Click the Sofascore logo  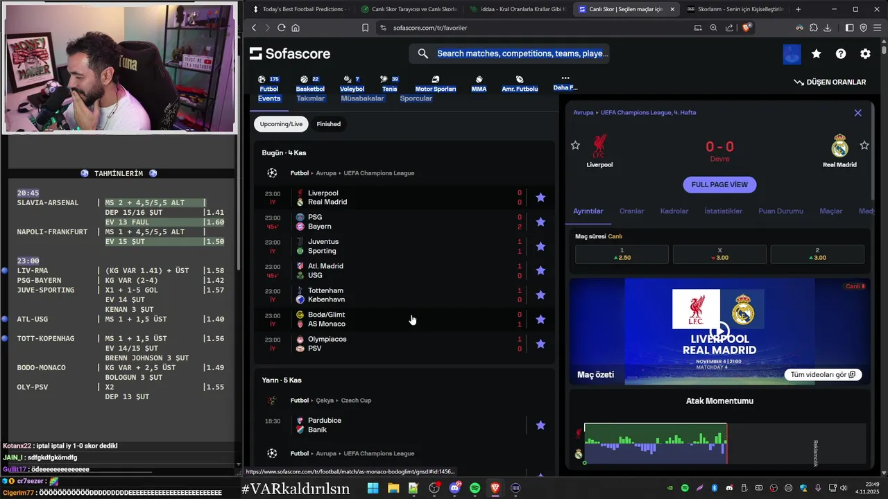click(290, 54)
